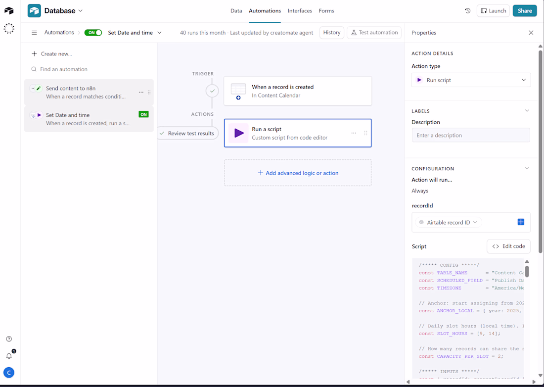The image size is (544, 387).
Task: Click the script preview scroll-up arrow
Action: pos(527,261)
